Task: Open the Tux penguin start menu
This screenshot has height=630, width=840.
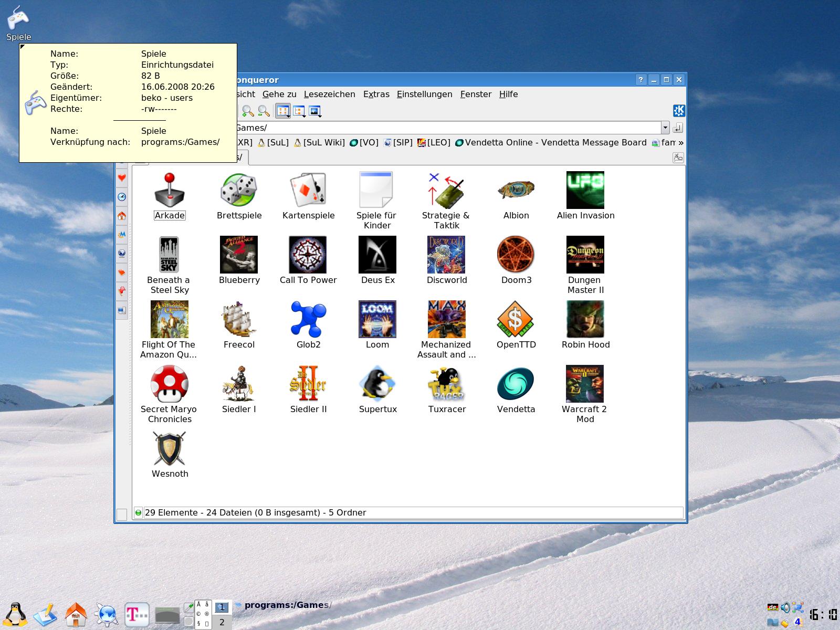Action: point(16,614)
